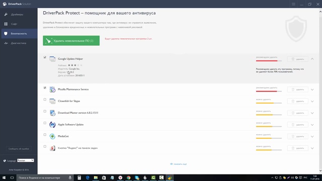This screenshot has height=181, width=322.
Task: Click the MediaGet app icon
Action: (x=52, y=136)
